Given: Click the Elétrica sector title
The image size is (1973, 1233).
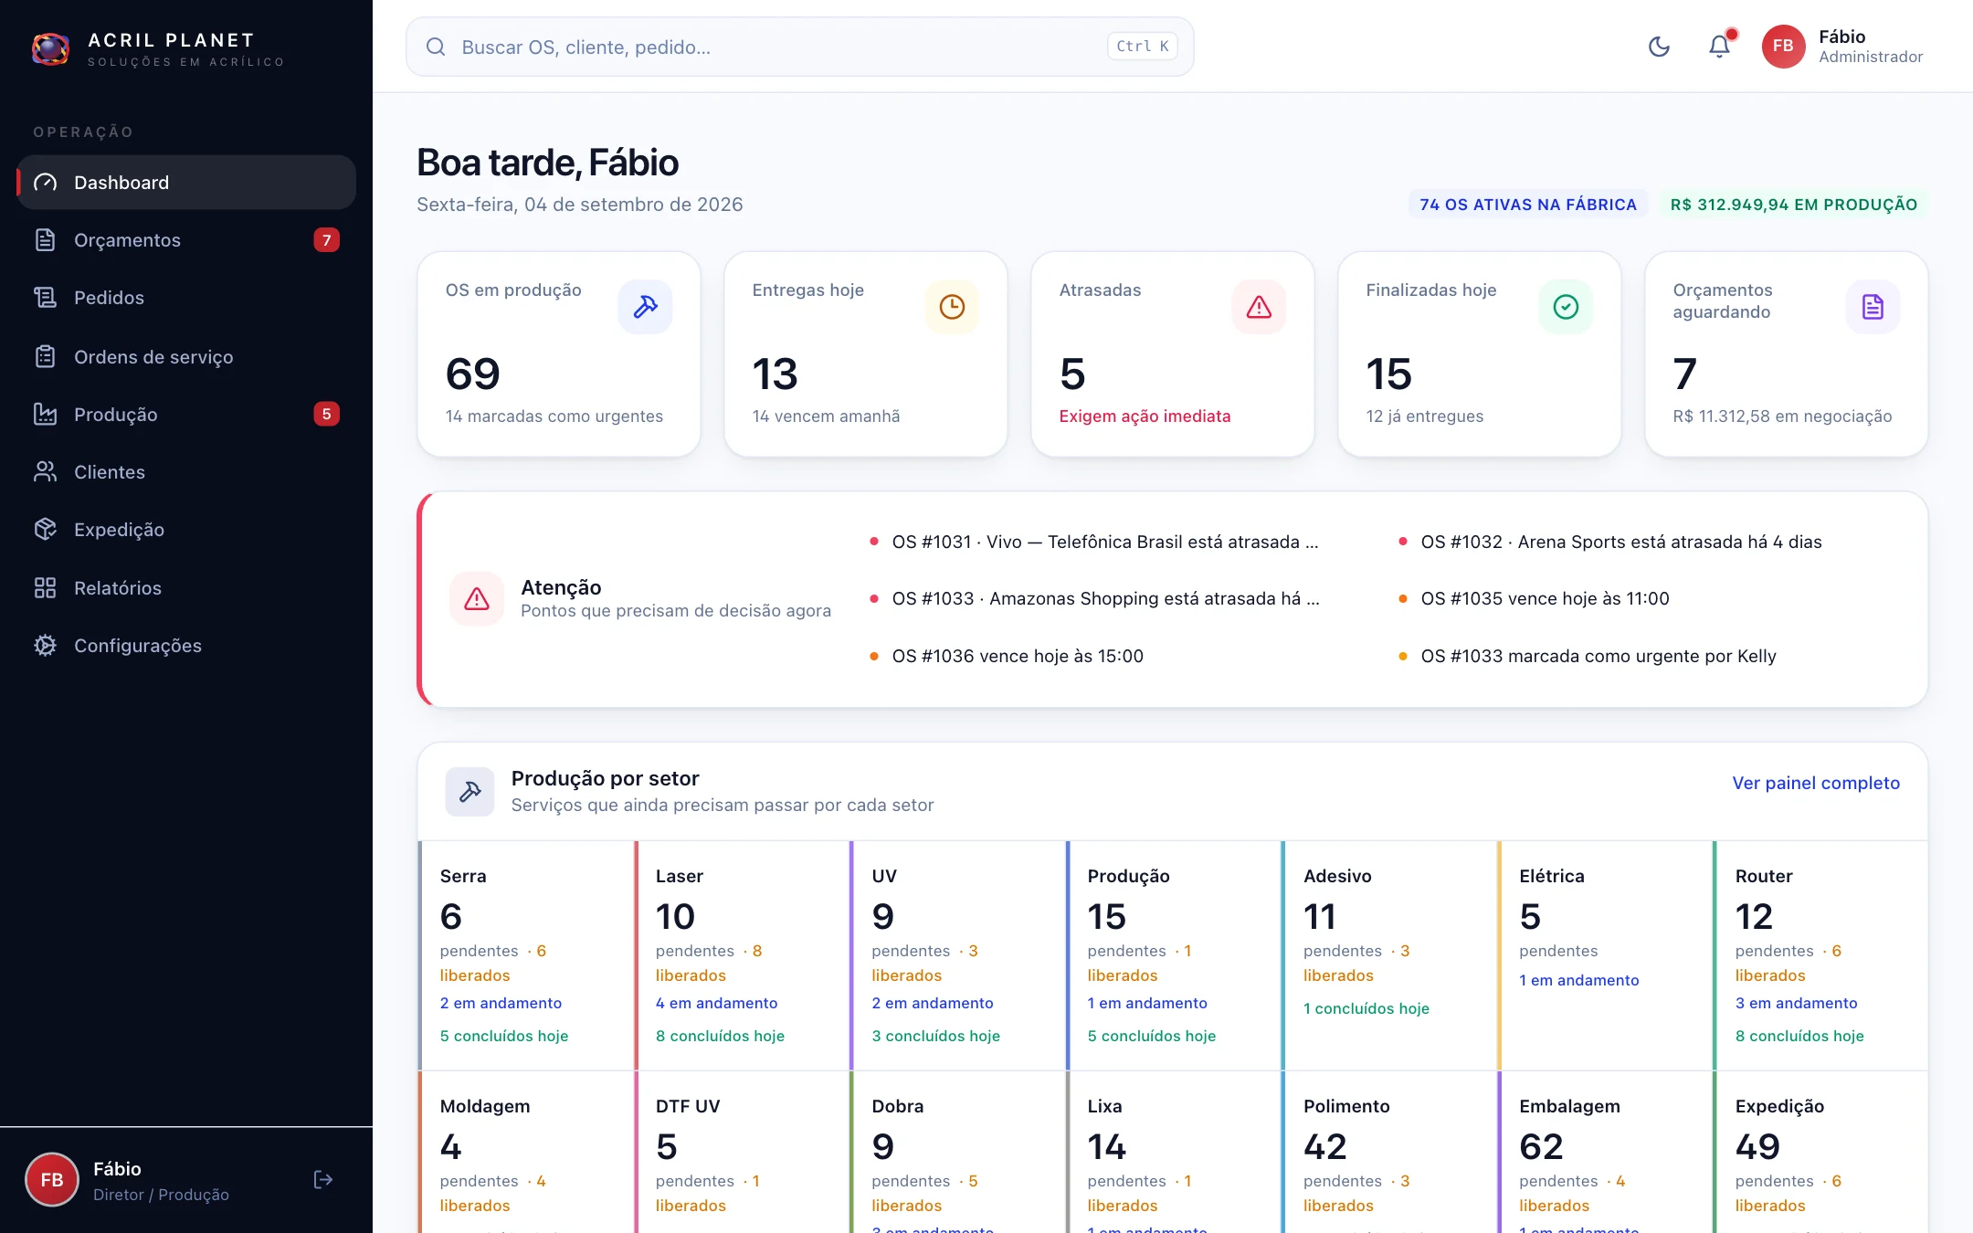Looking at the screenshot, I should click(x=1552, y=876).
